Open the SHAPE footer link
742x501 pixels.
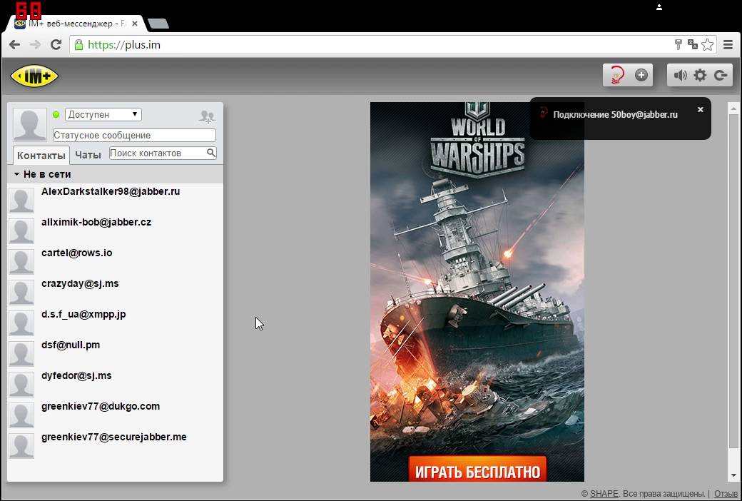pyautogui.click(x=604, y=493)
